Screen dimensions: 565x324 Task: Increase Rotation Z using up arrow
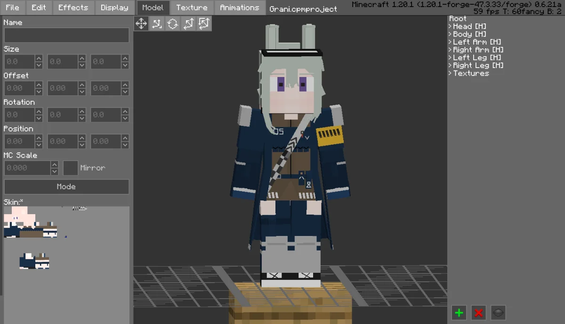[126, 111]
